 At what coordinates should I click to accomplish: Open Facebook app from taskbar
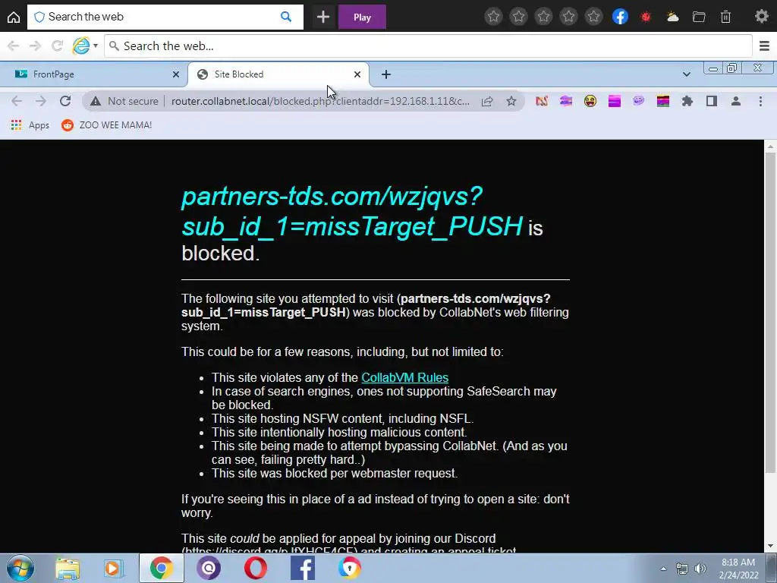pos(303,568)
